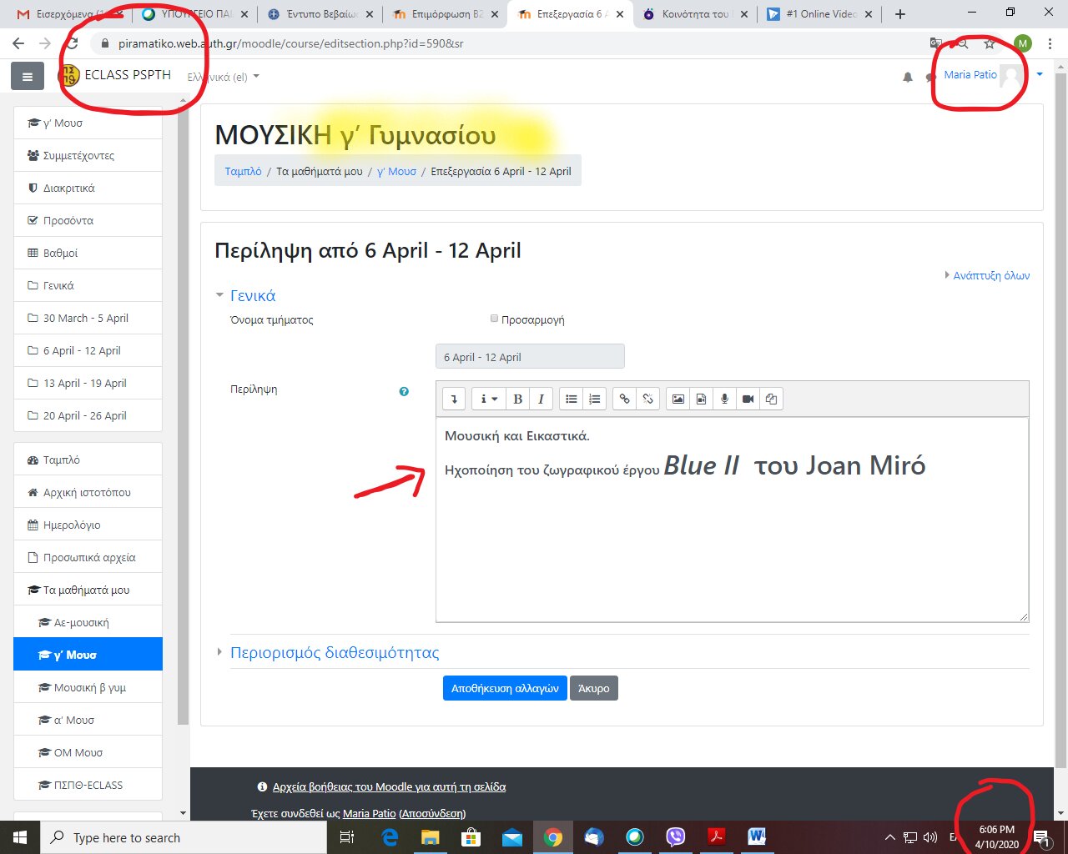Click the Άκυρο cancel button

[x=593, y=688]
